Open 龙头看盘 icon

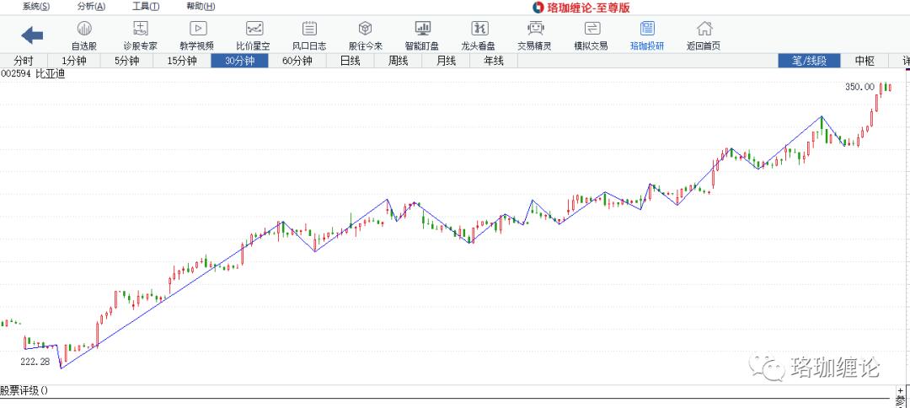[x=479, y=29]
